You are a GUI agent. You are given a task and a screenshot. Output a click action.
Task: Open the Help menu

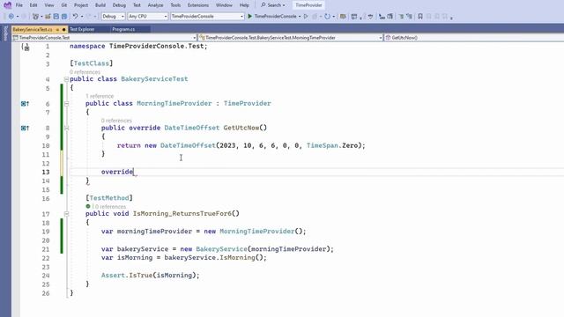coord(244,5)
